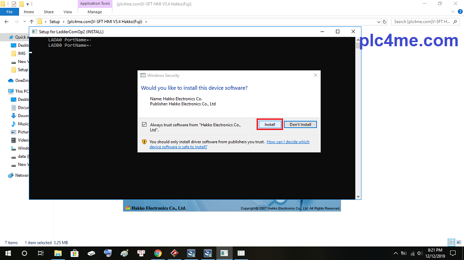Screen dimensions: 464x260
Task: Open the Manage tab under Application Tools
Action: point(95,12)
